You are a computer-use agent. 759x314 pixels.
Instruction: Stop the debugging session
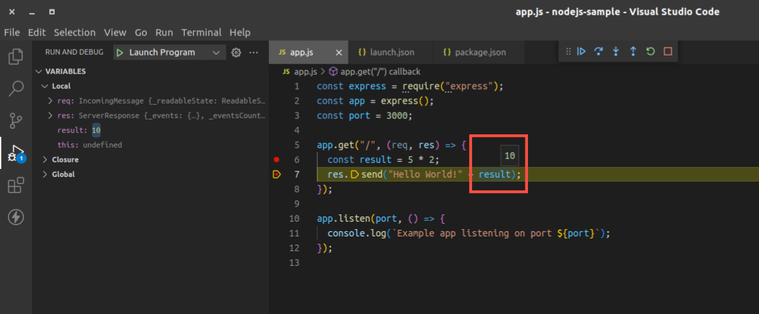(668, 51)
